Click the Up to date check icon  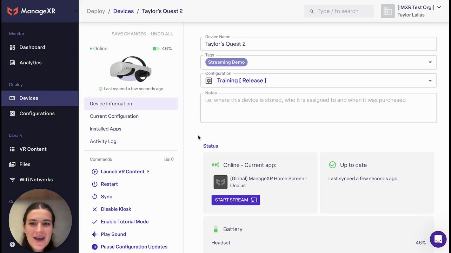click(332, 165)
